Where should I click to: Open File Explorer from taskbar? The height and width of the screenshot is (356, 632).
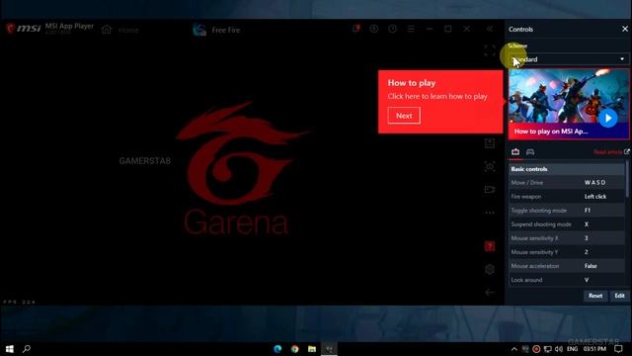point(312,349)
